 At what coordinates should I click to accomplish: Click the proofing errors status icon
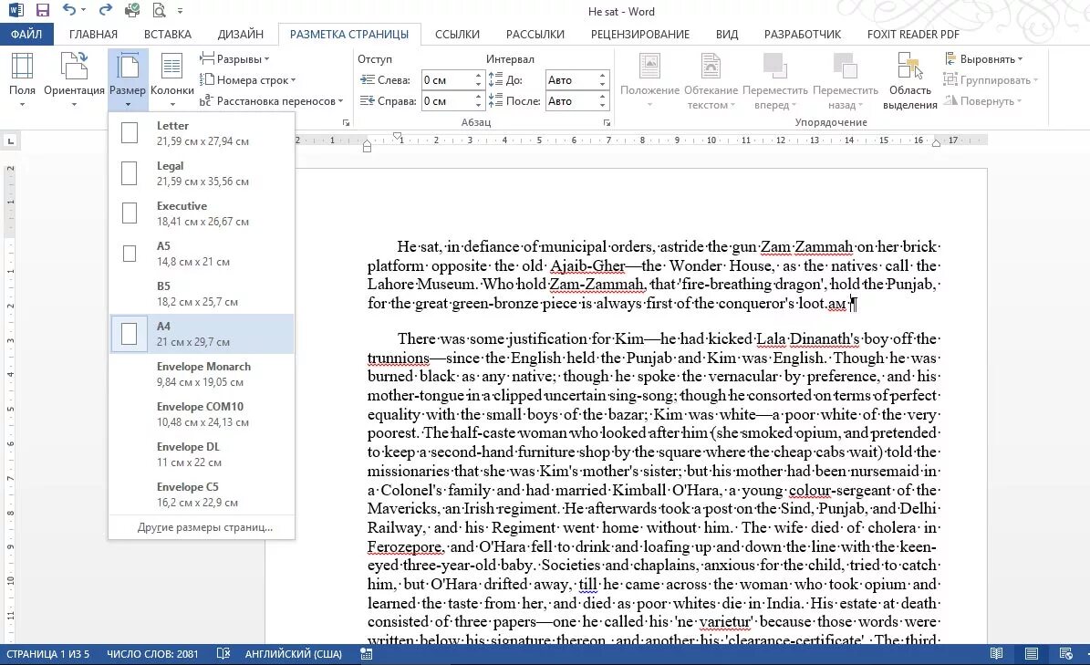223,654
